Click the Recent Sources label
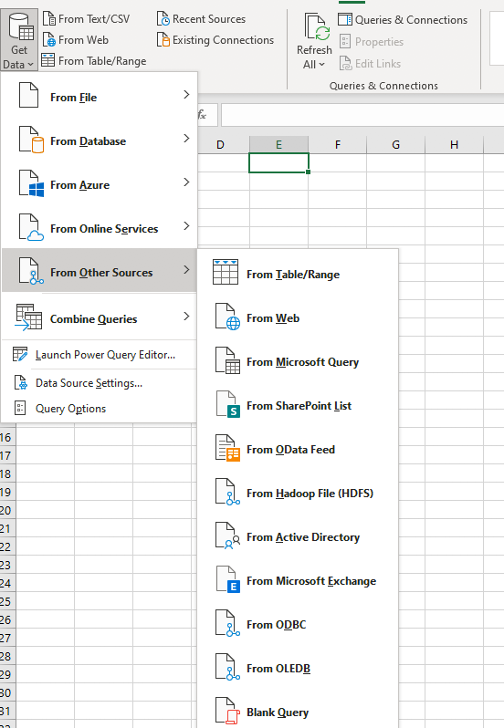 coord(209,19)
